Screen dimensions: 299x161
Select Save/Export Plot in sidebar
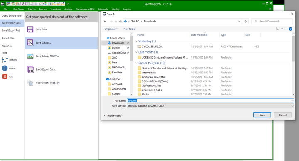pos(11,30)
